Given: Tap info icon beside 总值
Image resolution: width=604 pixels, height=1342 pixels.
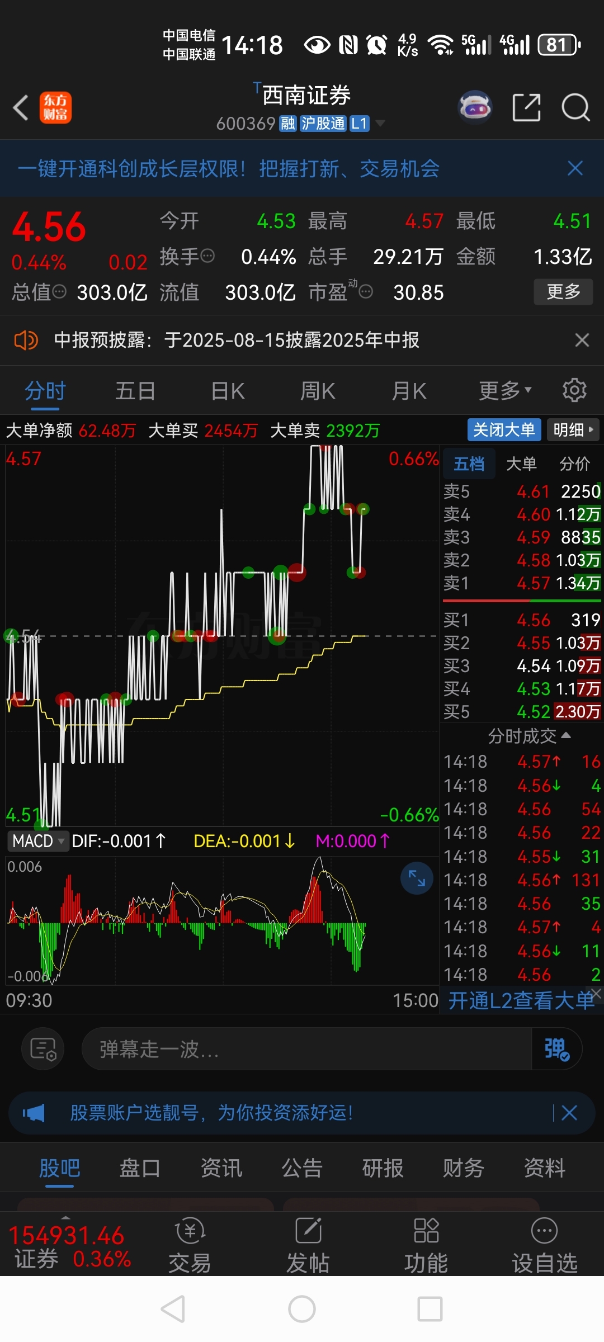Looking at the screenshot, I should (59, 292).
